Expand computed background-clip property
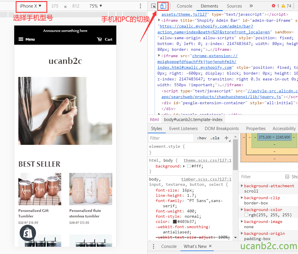 click(242, 197)
